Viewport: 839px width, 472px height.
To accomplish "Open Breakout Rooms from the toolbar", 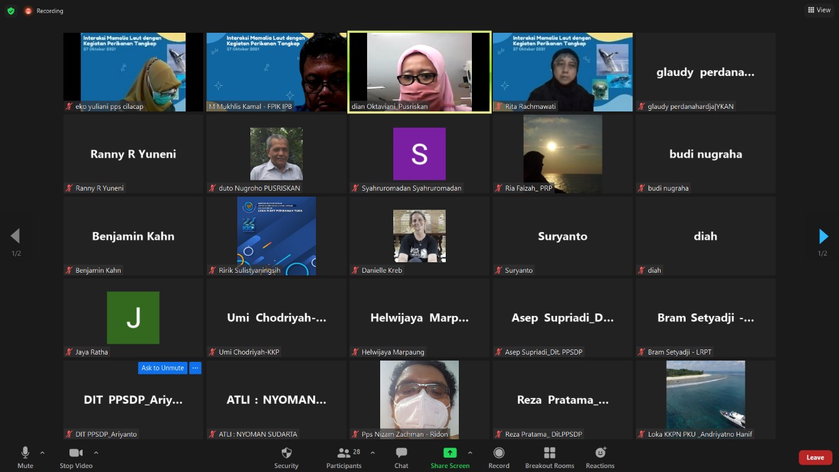I will coord(550,453).
